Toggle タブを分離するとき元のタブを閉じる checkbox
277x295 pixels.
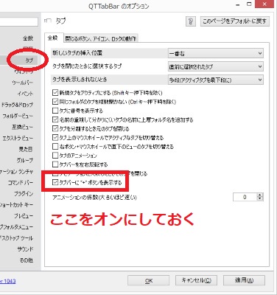(55, 128)
